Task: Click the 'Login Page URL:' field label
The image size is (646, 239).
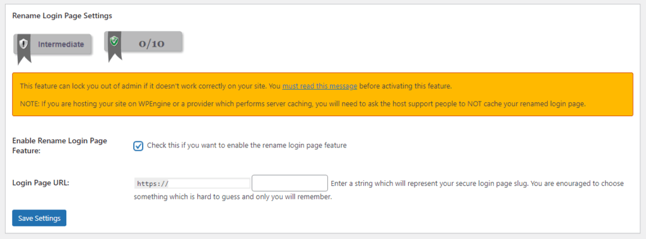Action: [41, 182]
